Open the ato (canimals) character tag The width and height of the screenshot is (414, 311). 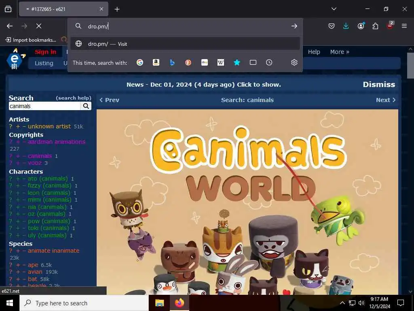pyautogui.click(x=48, y=179)
